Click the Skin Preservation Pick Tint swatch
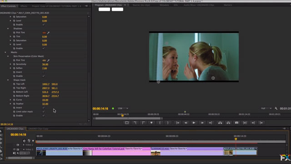Image resolution: width=291 pixels, height=164 pixels. point(44,61)
